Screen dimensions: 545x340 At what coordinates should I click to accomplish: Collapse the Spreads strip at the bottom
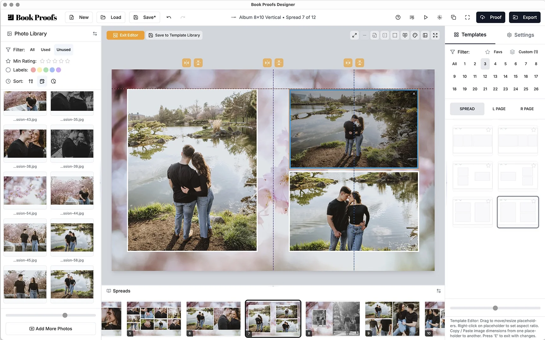point(439,291)
